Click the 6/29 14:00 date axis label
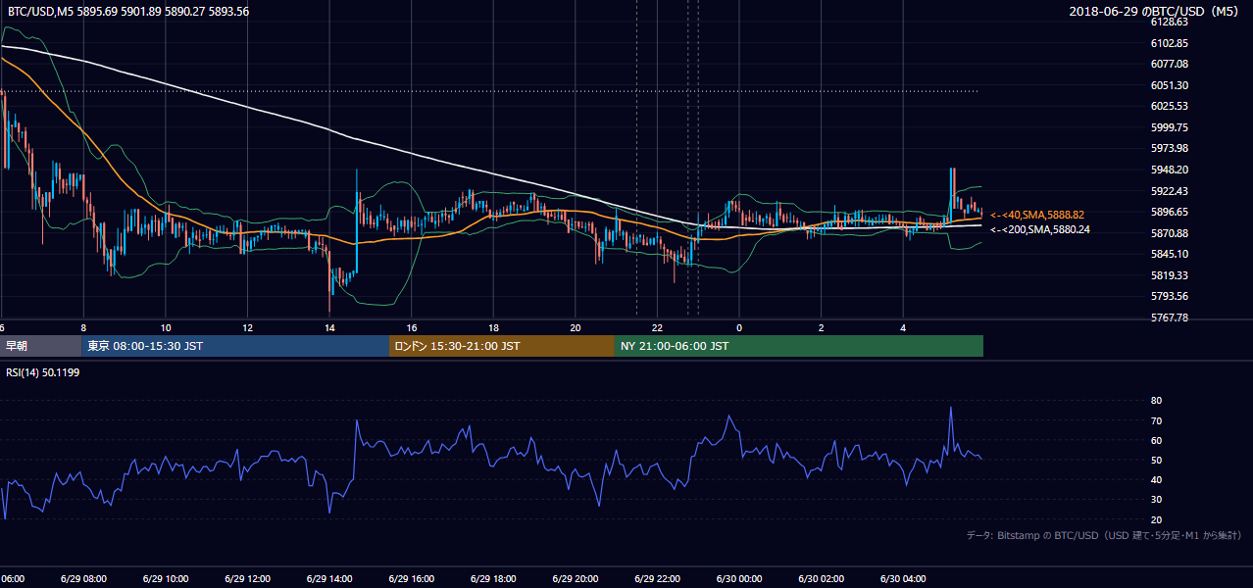The height and width of the screenshot is (588, 1253). tap(329, 579)
